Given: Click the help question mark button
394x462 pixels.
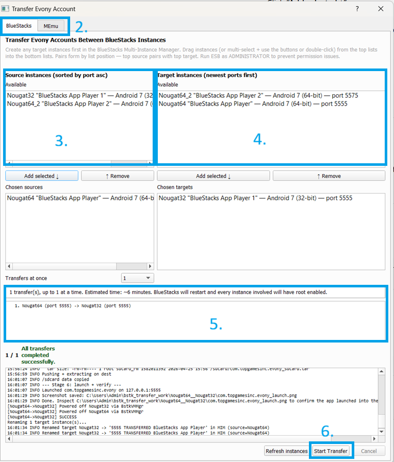Looking at the screenshot, I should pyautogui.click(x=357, y=9).
